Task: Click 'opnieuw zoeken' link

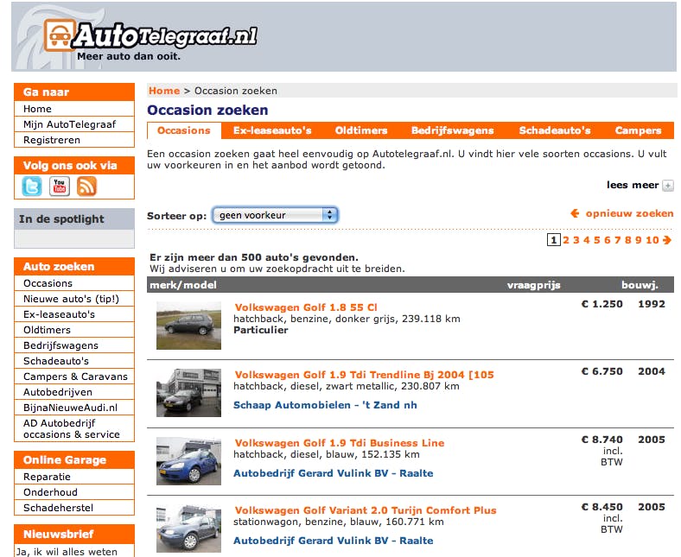Action: pyautogui.click(x=629, y=213)
